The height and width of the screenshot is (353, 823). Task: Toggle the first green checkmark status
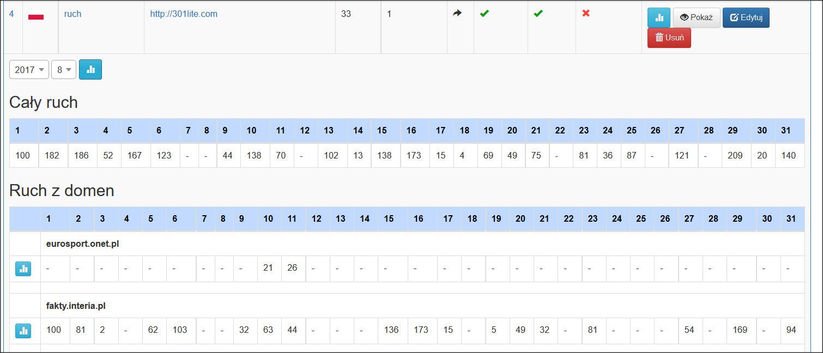coord(484,14)
